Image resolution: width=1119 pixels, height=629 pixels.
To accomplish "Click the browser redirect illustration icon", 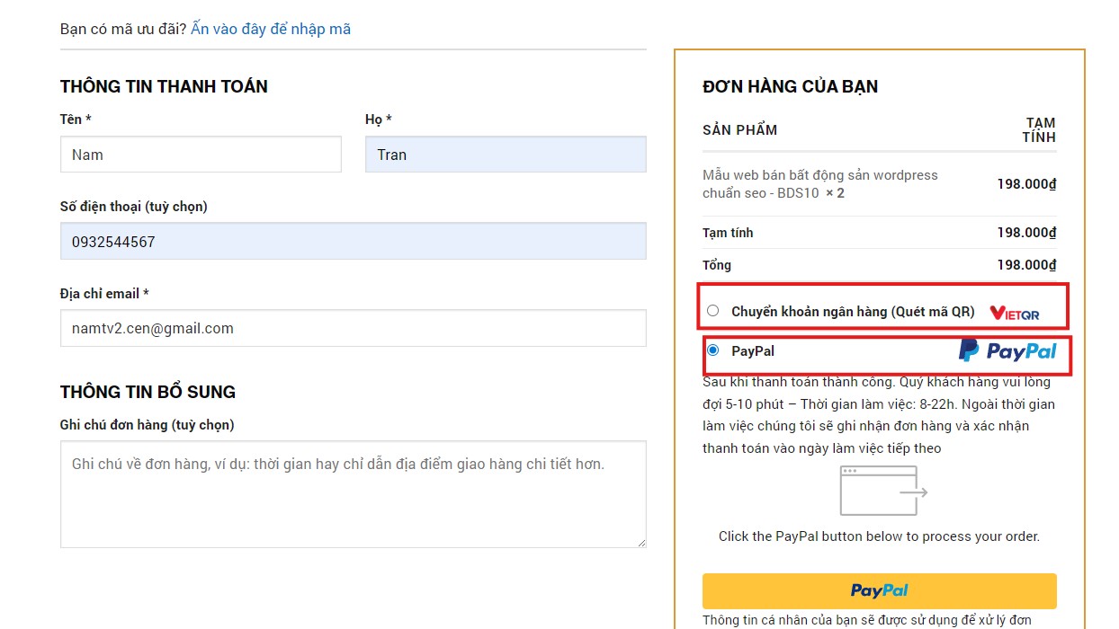I will pyautogui.click(x=882, y=491).
